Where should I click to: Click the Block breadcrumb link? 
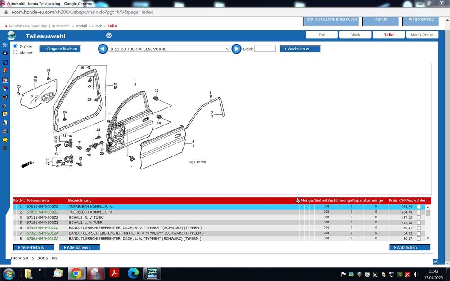[x=97, y=26]
